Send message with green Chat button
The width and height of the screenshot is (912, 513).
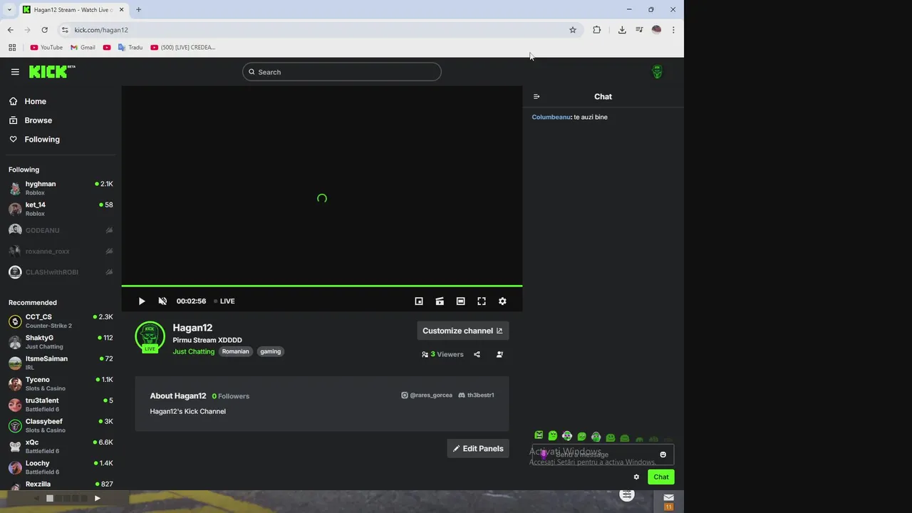click(x=661, y=477)
